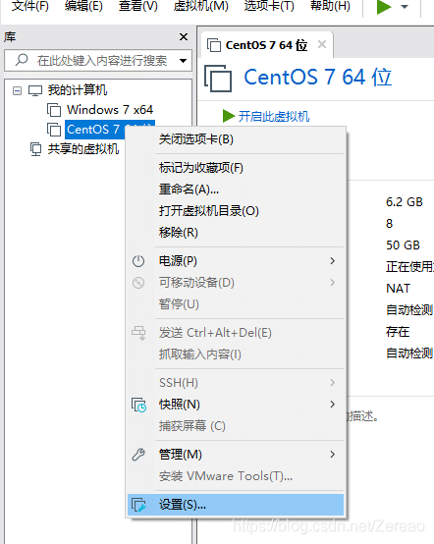This screenshot has height=544, width=434.
Task: Click 捕获屏幕 (C) menu entry
Action: pyautogui.click(x=236, y=426)
